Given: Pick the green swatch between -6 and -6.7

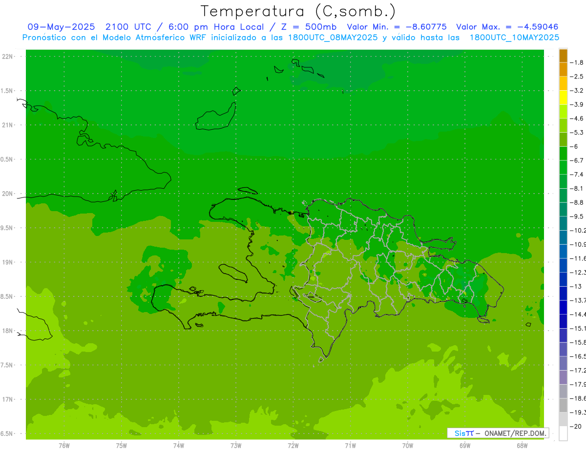Looking at the screenshot, I should 563,154.
